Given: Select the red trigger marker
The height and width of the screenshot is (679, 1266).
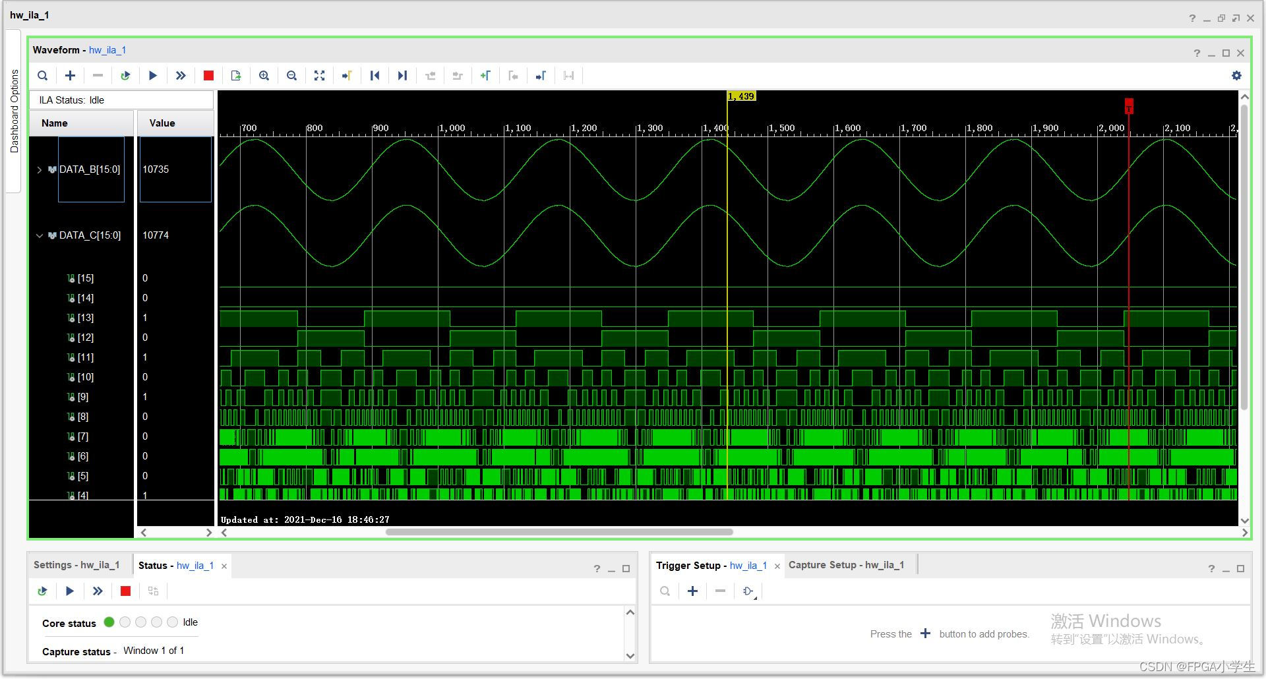Looking at the screenshot, I should [1129, 106].
